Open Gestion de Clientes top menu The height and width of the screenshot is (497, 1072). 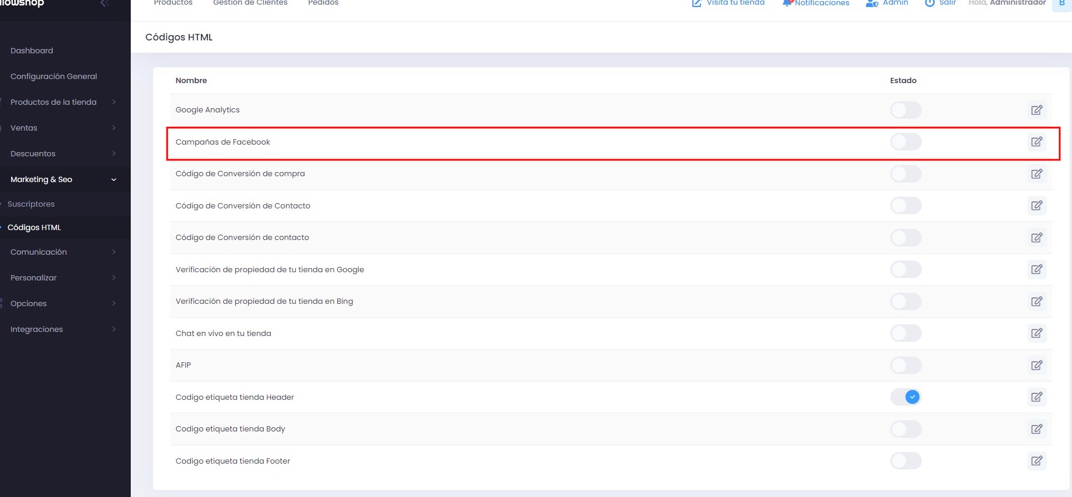coord(250,4)
